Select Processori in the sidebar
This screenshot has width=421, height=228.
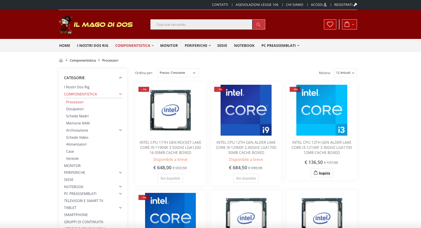(x=75, y=102)
